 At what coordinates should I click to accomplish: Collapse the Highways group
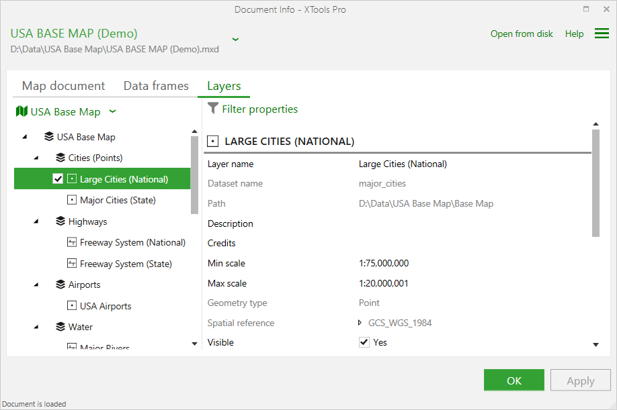pyautogui.click(x=36, y=221)
